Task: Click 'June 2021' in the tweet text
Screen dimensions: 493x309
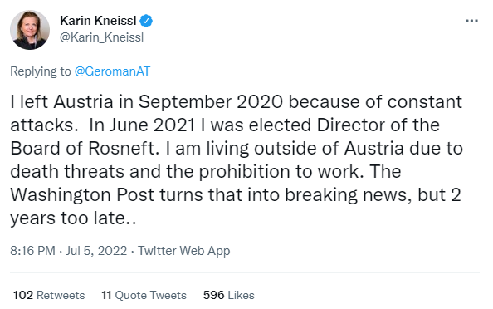Action: click(x=152, y=125)
